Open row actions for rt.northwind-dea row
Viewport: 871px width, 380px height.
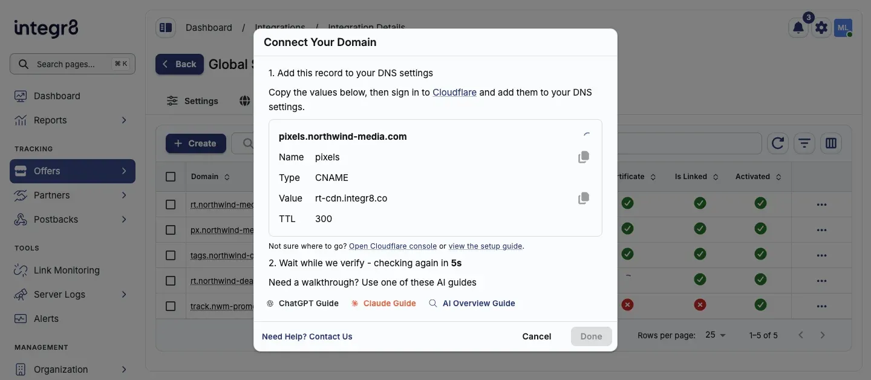(821, 281)
